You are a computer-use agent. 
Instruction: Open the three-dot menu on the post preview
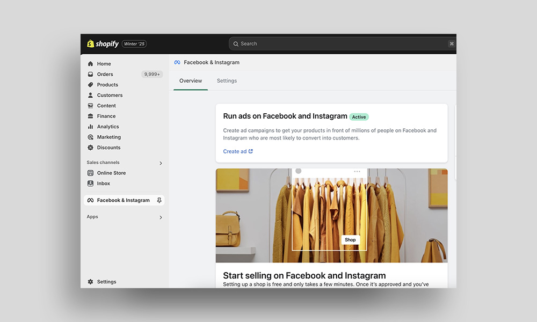(357, 171)
